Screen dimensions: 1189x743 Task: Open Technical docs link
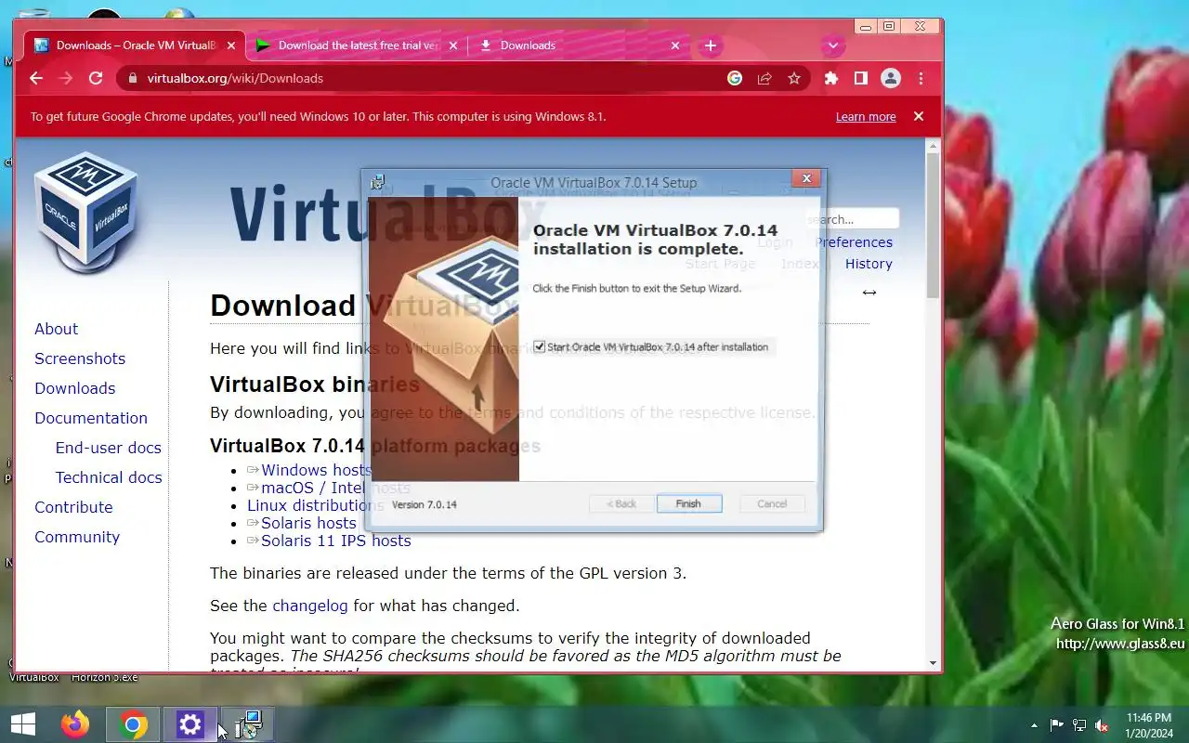pyautogui.click(x=109, y=477)
